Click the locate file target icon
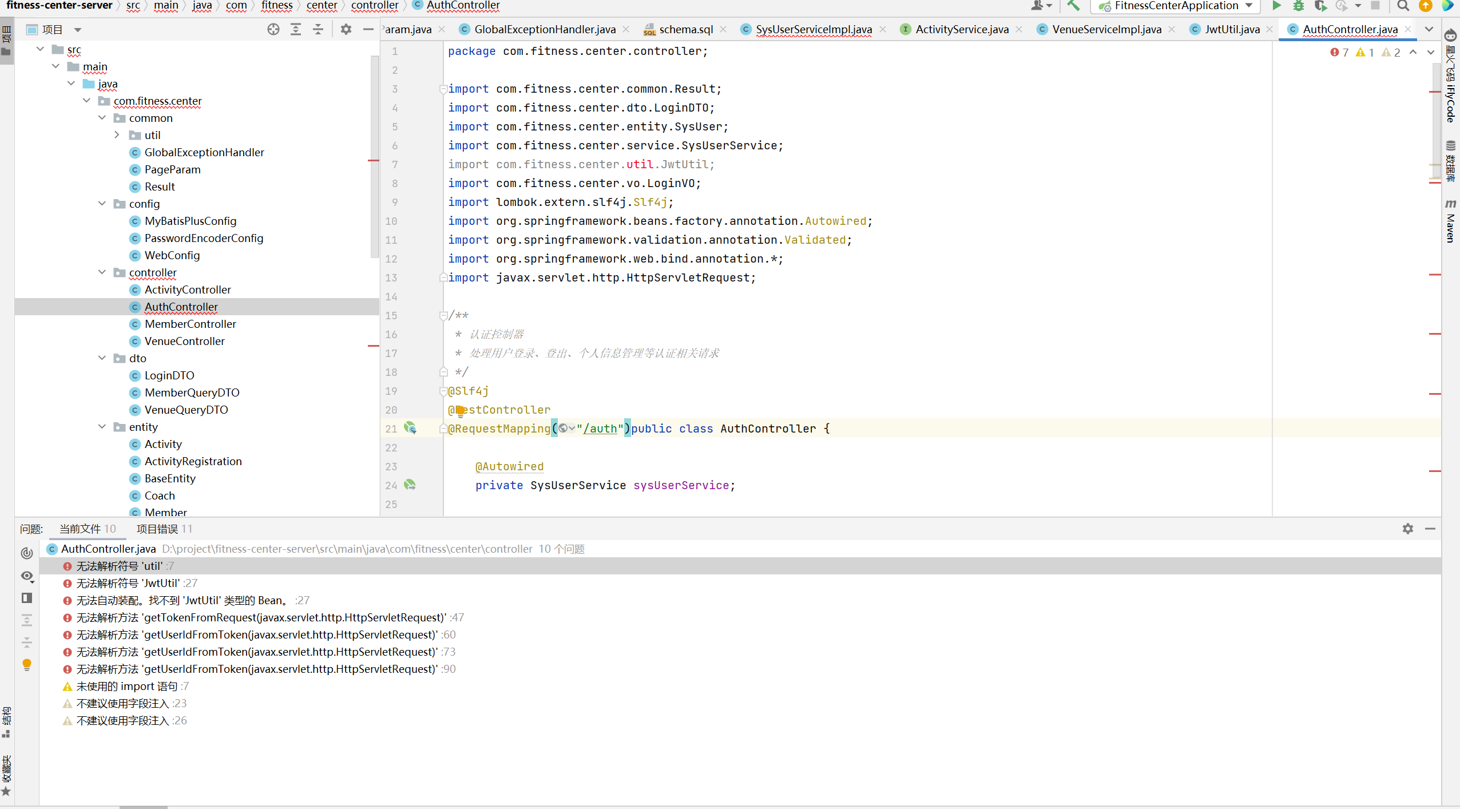This screenshot has width=1460, height=809. point(273,29)
